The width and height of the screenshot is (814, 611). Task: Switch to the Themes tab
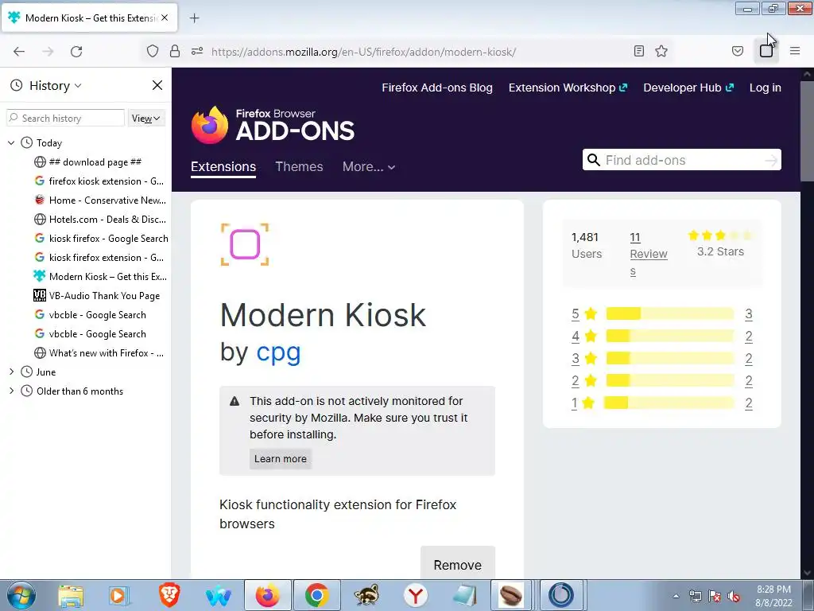[299, 167]
